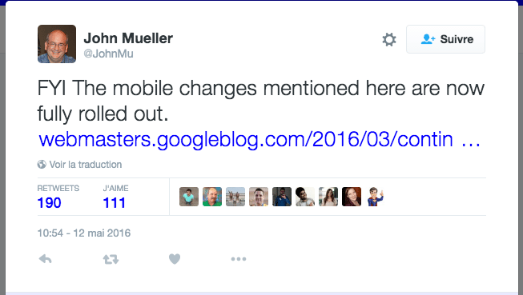
Task: Open the more options ellipsis menu
Action: pos(239,259)
